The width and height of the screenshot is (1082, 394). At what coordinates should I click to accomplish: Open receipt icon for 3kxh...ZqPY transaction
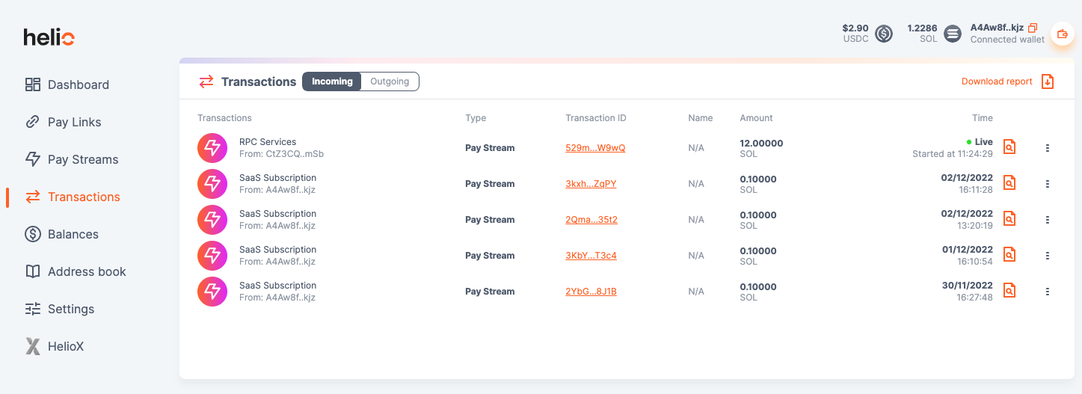click(x=1009, y=183)
